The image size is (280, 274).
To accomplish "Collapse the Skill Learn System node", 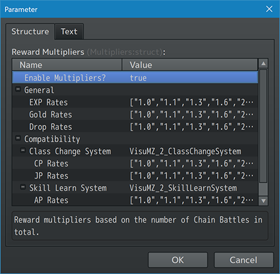I will (23, 187).
